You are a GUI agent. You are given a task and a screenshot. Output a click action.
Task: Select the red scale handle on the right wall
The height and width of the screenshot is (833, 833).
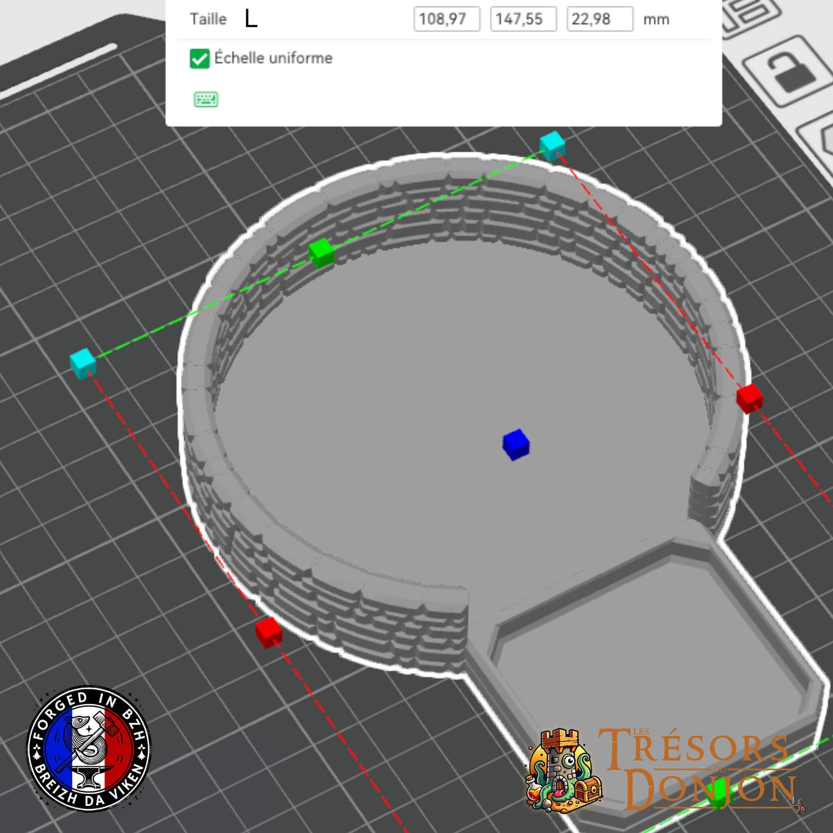[x=749, y=398]
